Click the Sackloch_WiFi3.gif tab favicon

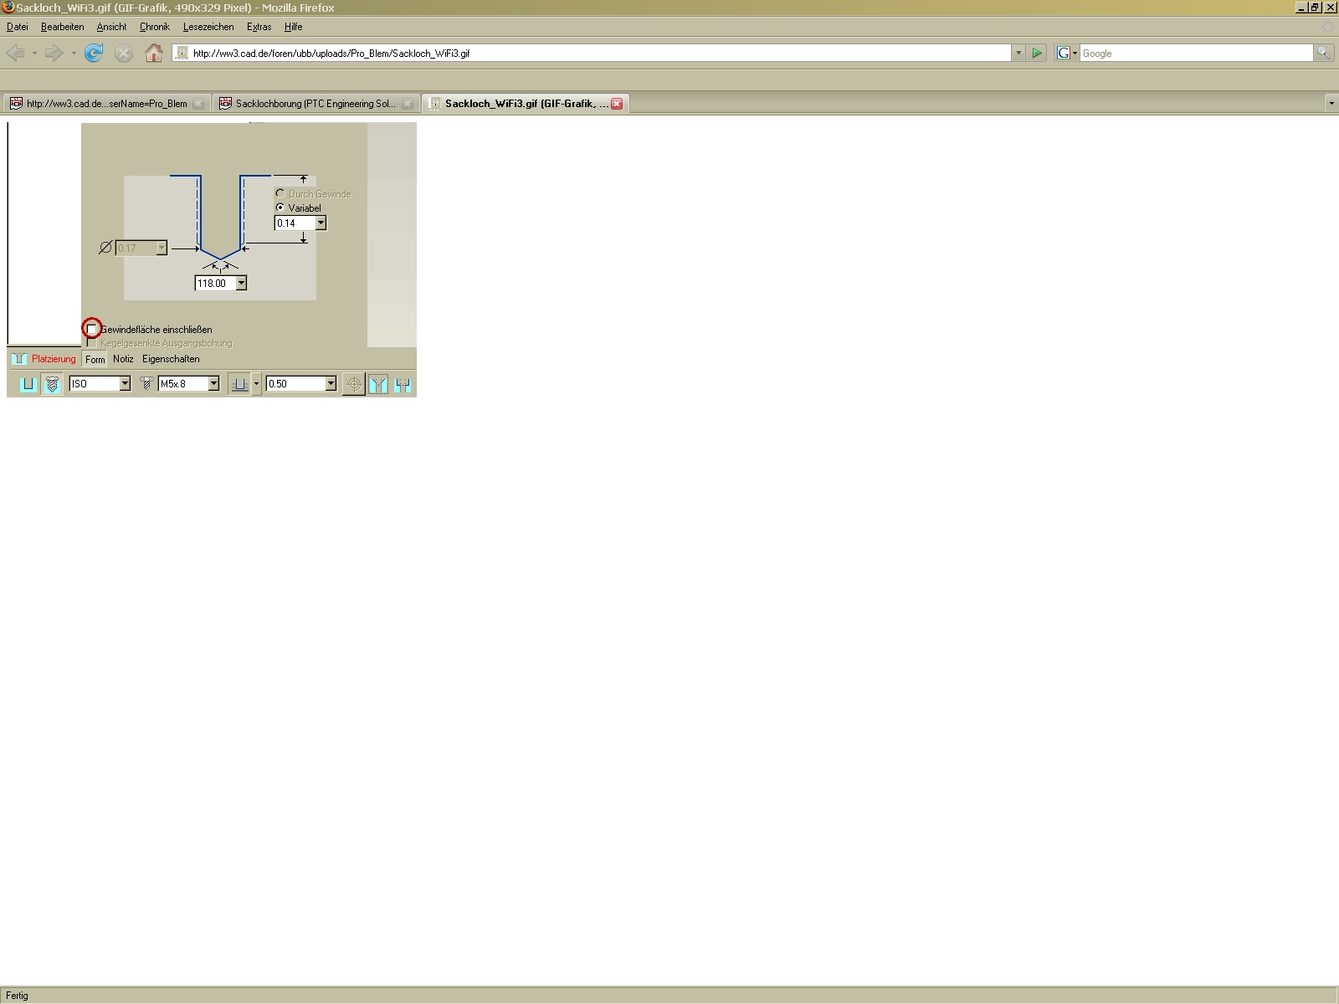tap(434, 104)
